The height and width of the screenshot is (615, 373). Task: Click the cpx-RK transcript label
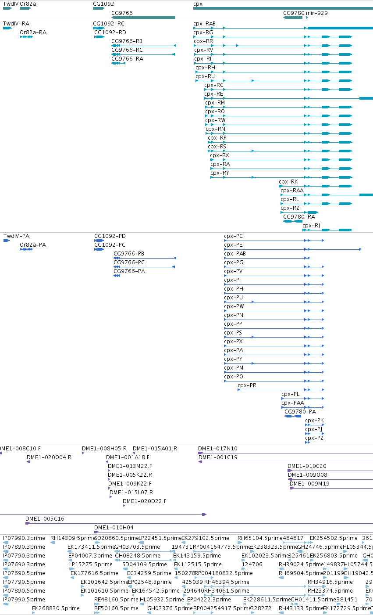[x=288, y=182]
